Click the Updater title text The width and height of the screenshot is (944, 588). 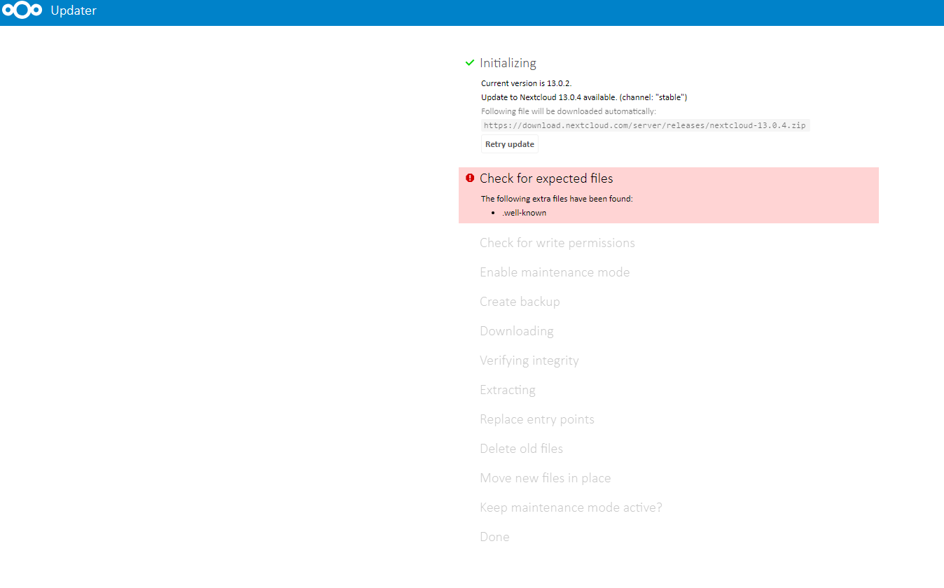(73, 10)
